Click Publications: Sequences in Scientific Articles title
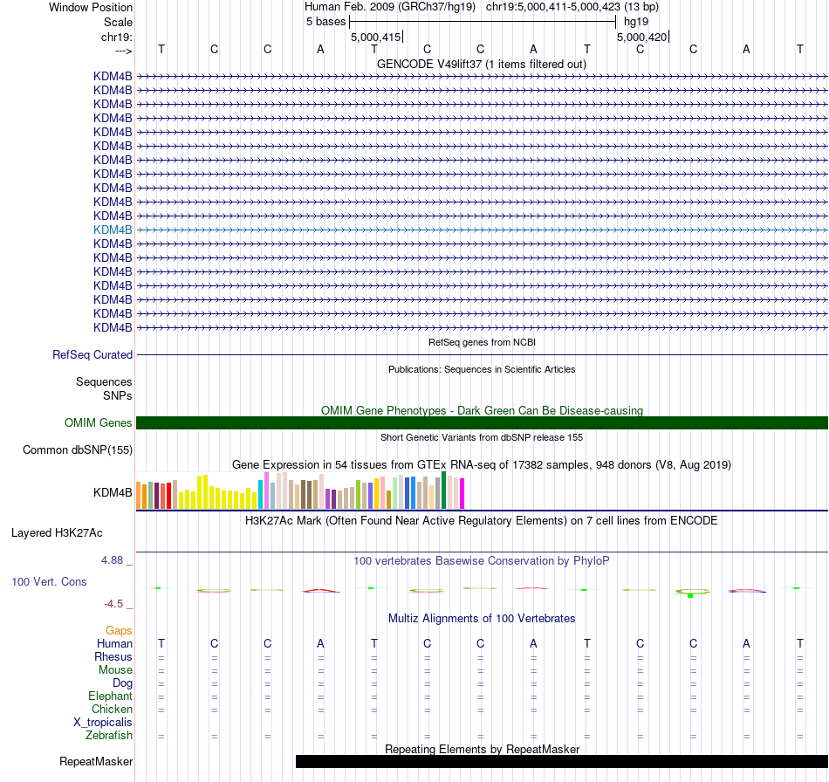This screenshot has height=782, width=829. click(482, 369)
